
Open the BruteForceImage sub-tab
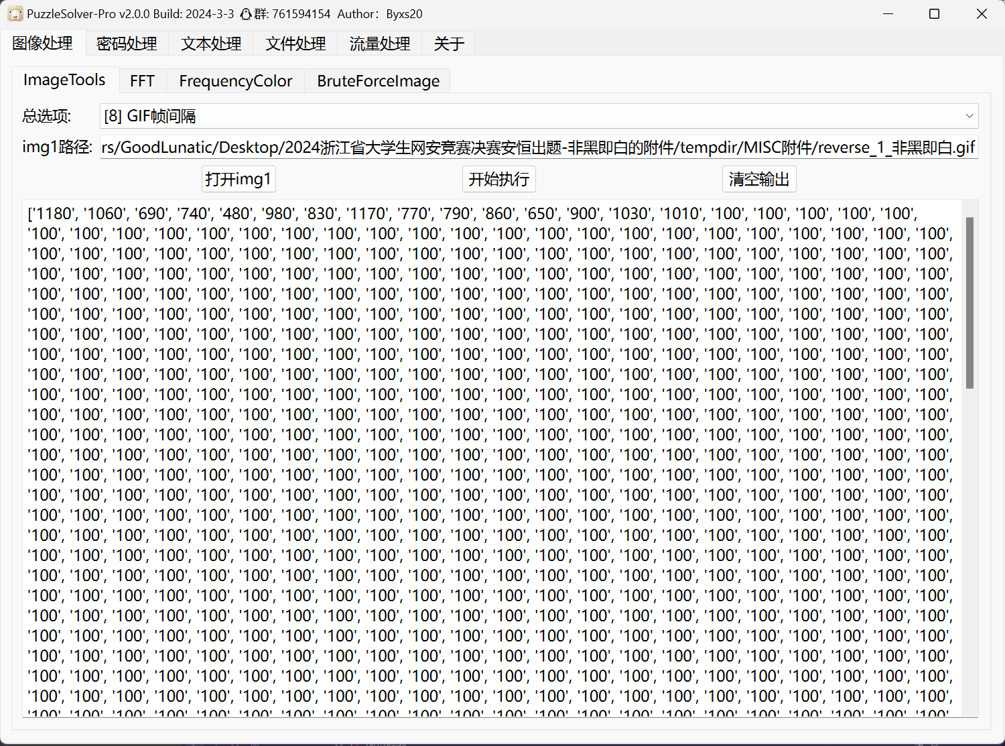pos(379,81)
